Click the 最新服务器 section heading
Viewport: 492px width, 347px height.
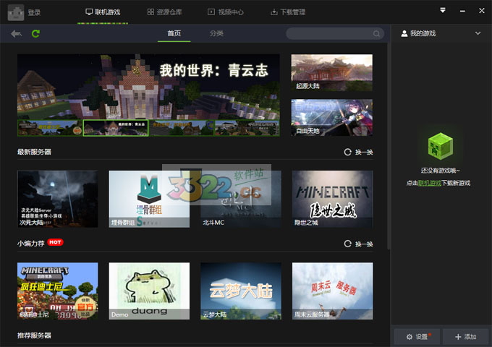click(34, 152)
